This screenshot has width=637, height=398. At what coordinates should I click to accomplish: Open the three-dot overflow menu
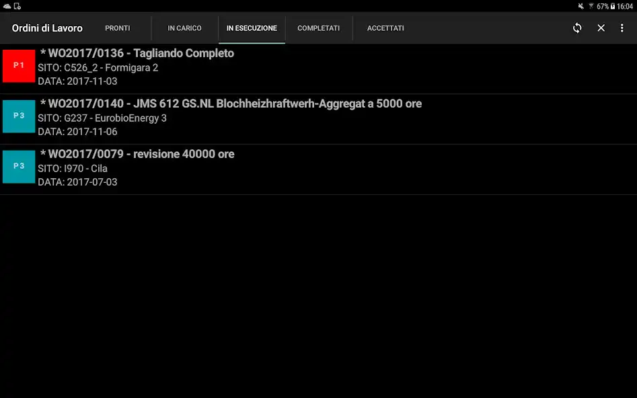[x=622, y=28]
